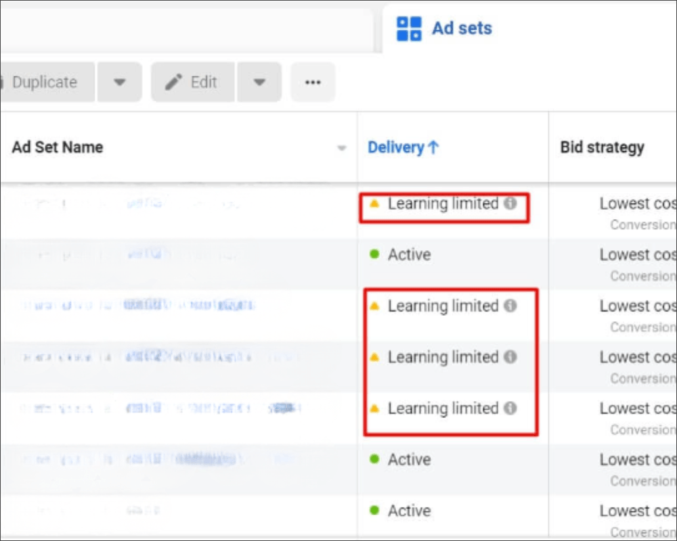Sort by Ad Set Name column
Screen dimensions: 677x541
click(x=58, y=147)
